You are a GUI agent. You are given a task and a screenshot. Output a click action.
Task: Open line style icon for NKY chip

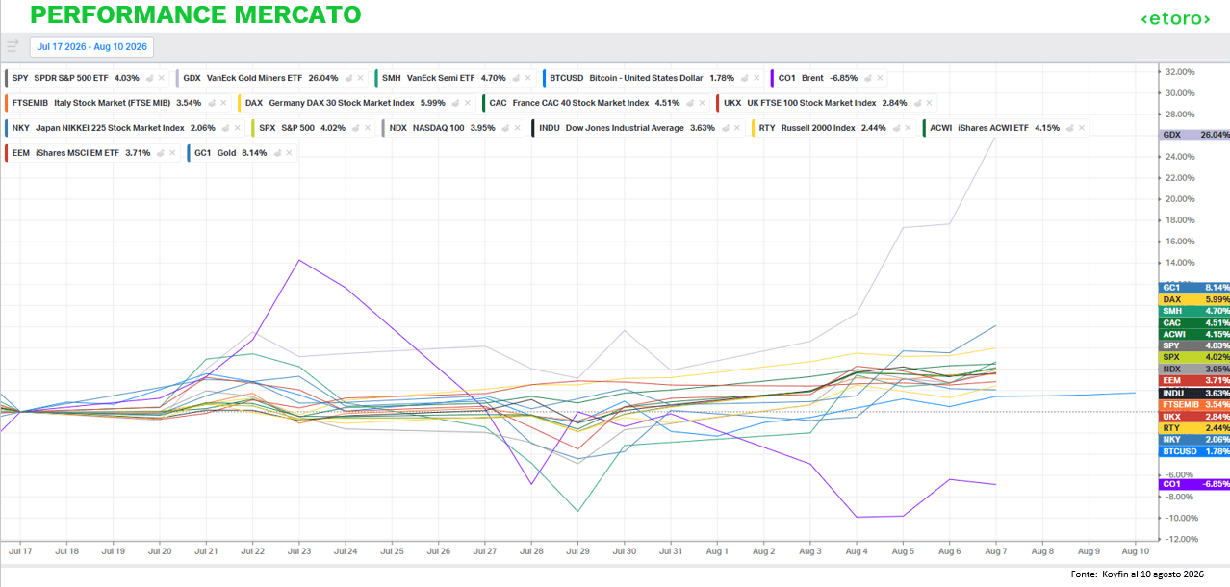pos(225,128)
